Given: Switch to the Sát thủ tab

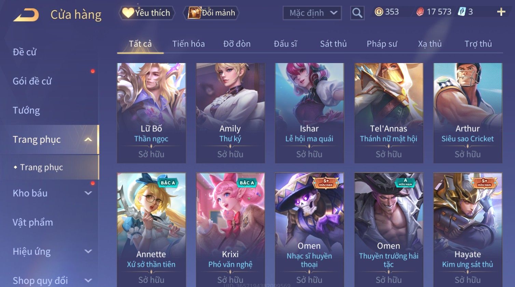Looking at the screenshot, I should tap(333, 44).
